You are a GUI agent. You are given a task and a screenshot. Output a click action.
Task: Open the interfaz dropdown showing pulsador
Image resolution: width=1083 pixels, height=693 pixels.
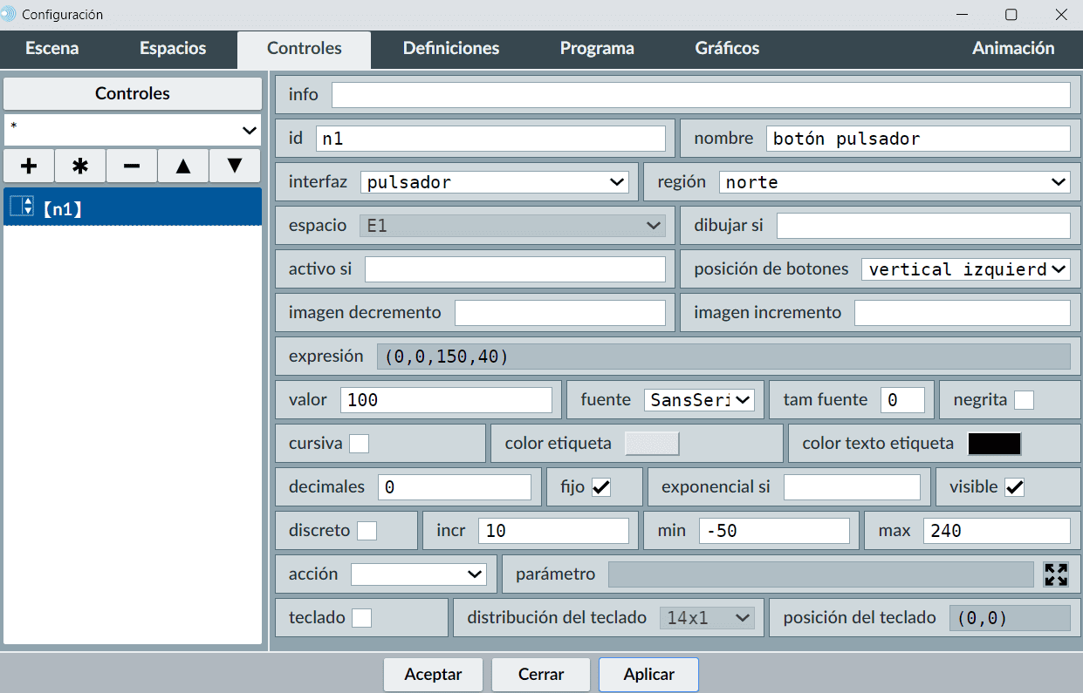point(494,182)
